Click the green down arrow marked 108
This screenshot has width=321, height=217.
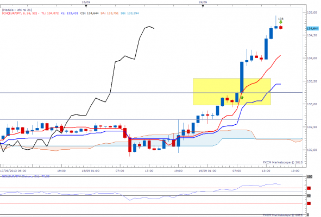tap(281, 22)
